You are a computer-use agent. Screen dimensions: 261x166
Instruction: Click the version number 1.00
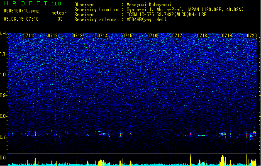coord(56,4)
